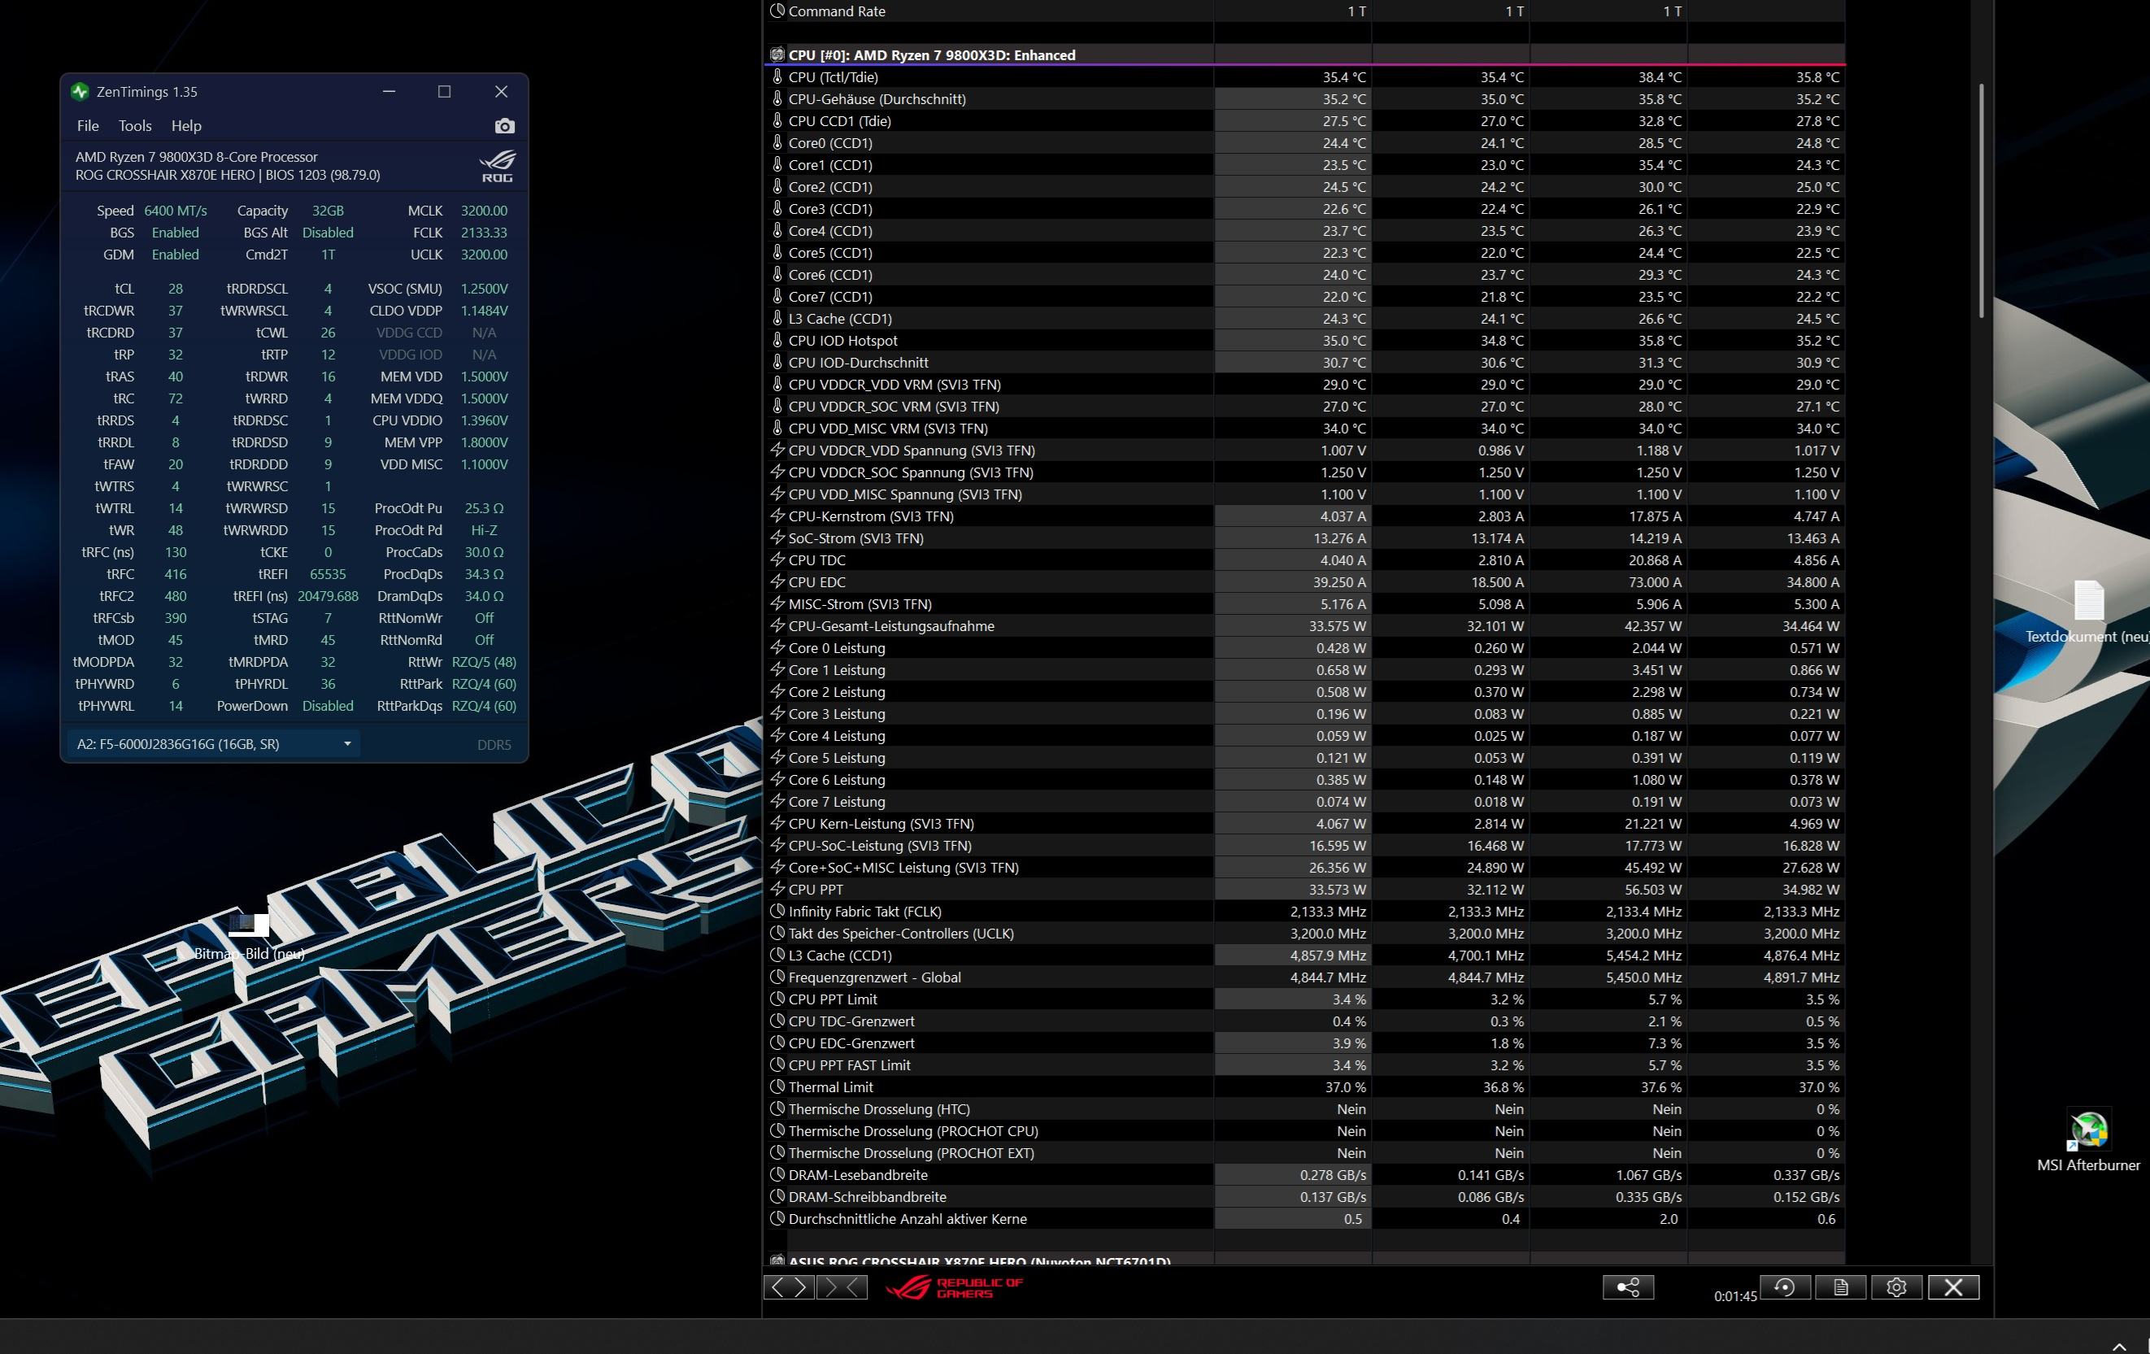
Task: Open the memory module selection dropdown
Action: tap(213, 744)
